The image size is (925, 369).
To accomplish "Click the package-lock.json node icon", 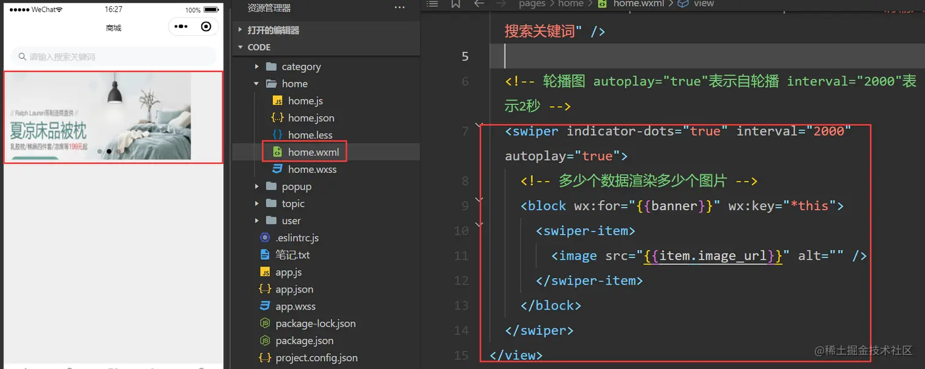I will 265,323.
